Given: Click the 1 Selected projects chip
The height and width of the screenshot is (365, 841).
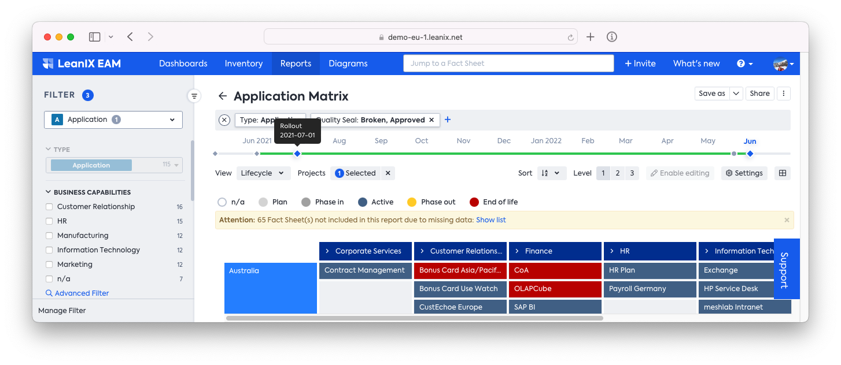Looking at the screenshot, I should 356,173.
